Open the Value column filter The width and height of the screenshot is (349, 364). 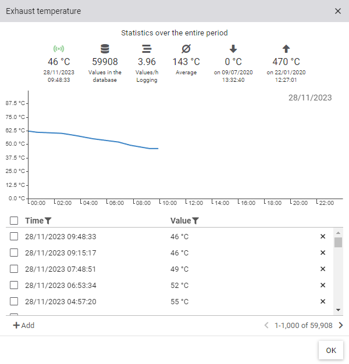click(195, 221)
